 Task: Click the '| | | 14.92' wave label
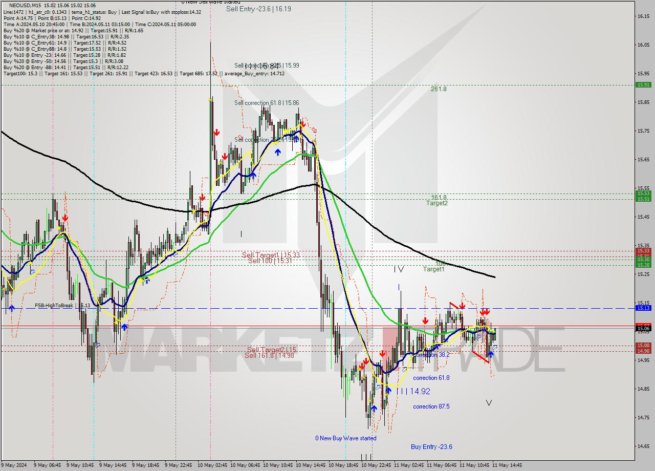tap(413, 391)
